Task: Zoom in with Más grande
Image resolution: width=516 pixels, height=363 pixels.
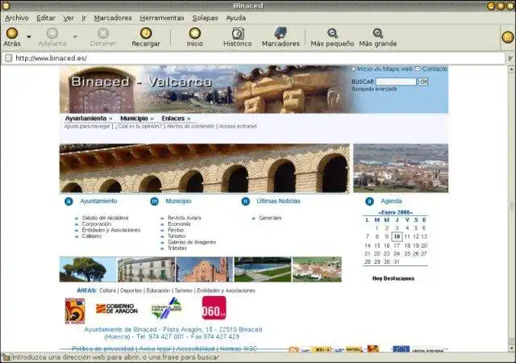Action: point(378,37)
